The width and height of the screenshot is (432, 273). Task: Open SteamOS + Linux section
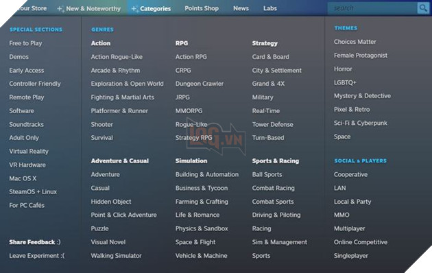pyautogui.click(x=33, y=192)
